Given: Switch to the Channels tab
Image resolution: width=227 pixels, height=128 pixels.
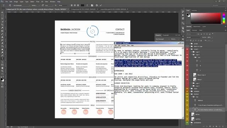Looking at the screenshot, I should [x=194, y=30].
